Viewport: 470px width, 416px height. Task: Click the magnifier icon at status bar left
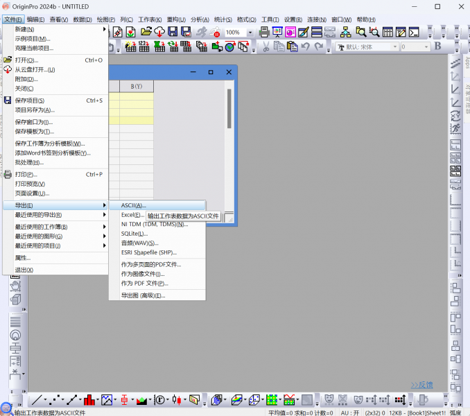(6, 409)
